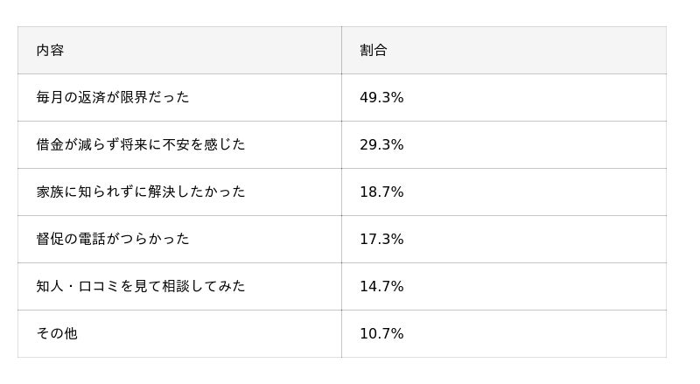The height and width of the screenshot is (384, 700).
Task: Click the 14.7% value
Action: click(381, 287)
